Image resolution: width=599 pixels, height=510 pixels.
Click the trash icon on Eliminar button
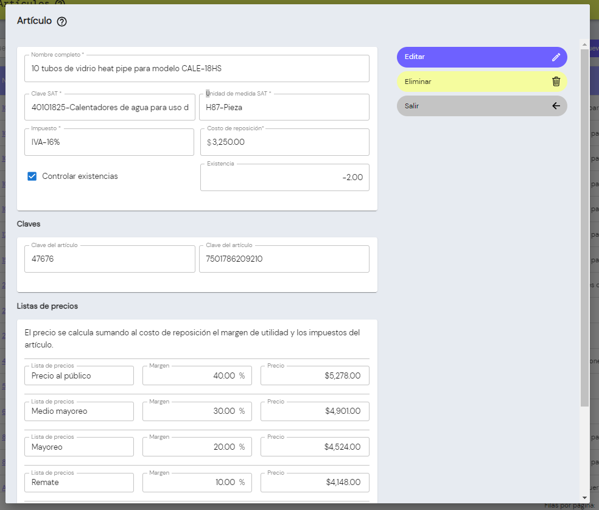point(556,82)
